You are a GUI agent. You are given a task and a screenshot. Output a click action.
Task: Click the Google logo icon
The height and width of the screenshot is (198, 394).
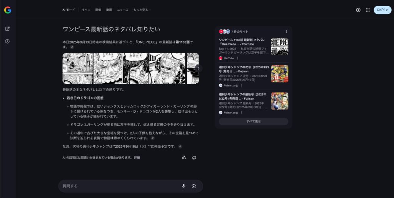tap(8, 10)
